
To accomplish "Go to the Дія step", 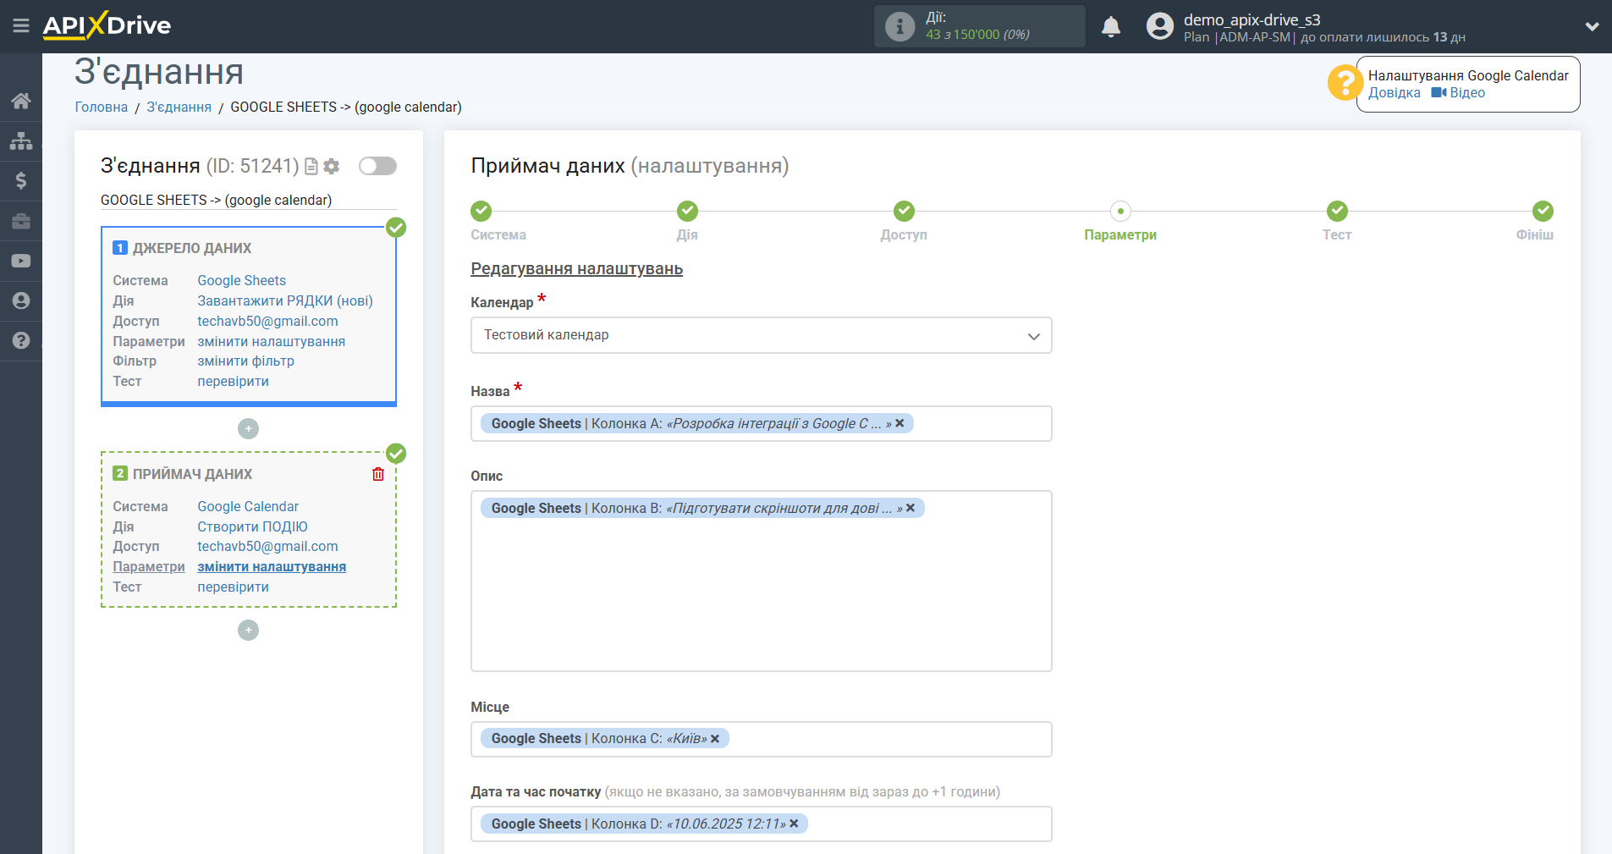I will [687, 211].
